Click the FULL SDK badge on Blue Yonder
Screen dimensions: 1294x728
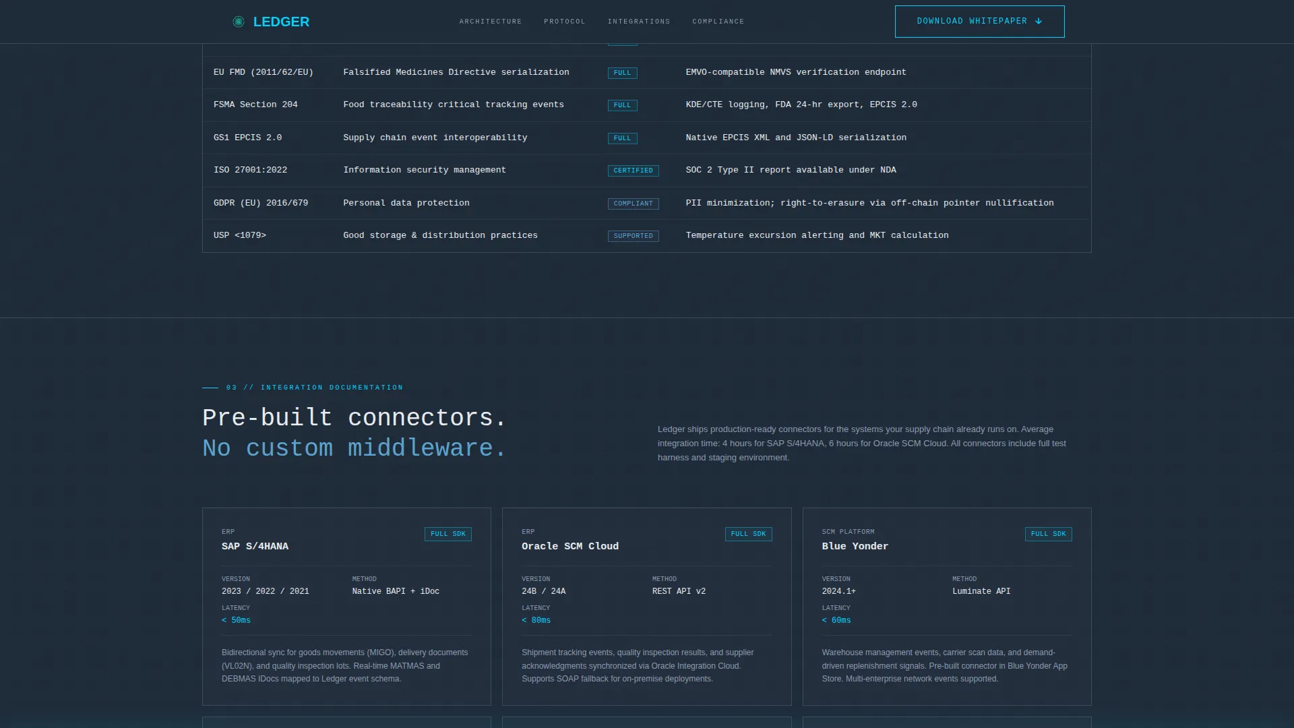pyautogui.click(x=1049, y=534)
